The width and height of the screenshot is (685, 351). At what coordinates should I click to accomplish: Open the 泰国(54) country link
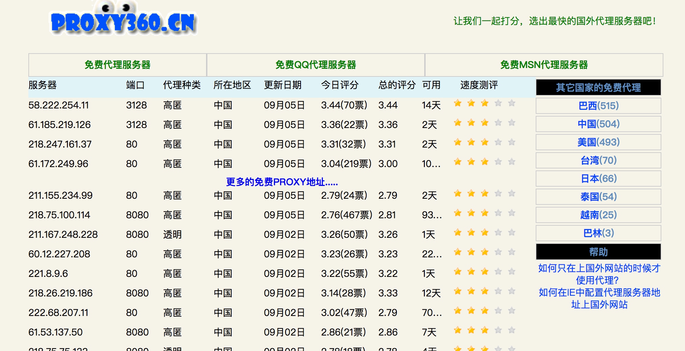[599, 197]
